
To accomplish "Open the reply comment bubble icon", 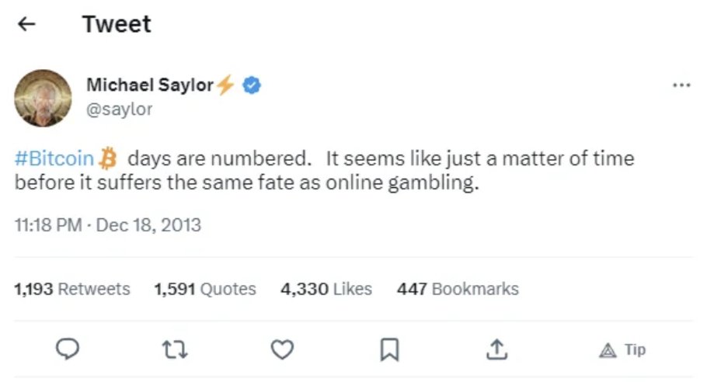I will (68, 349).
